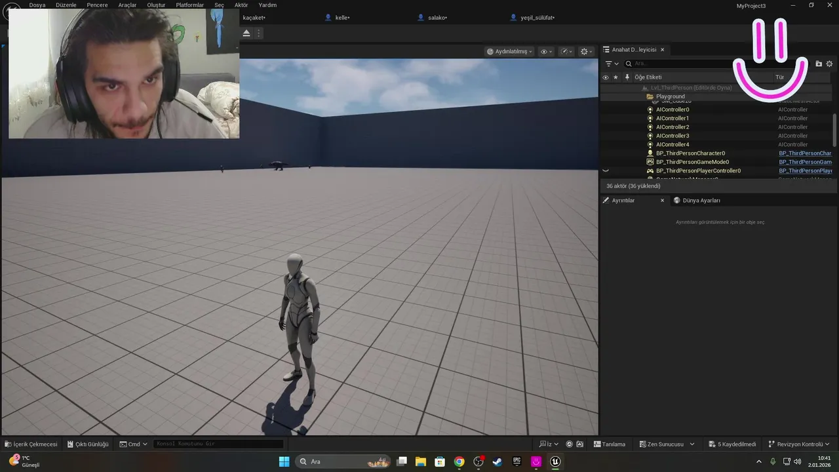Open Aydınlatılmış view mode dropdown

(x=510, y=51)
